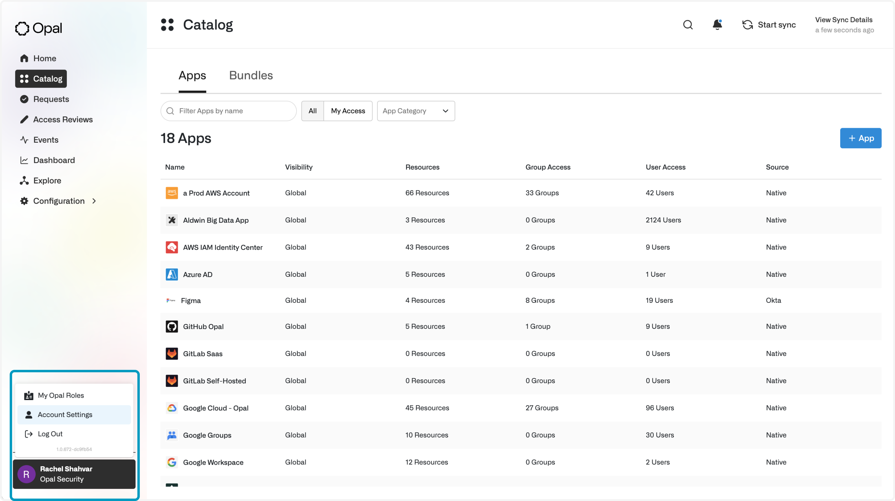Click the Source column header

(x=777, y=167)
